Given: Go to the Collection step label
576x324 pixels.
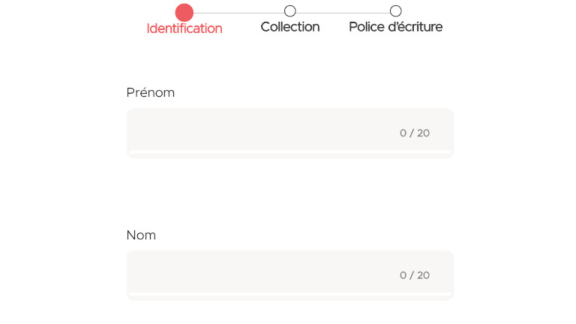Looking at the screenshot, I should [290, 27].
